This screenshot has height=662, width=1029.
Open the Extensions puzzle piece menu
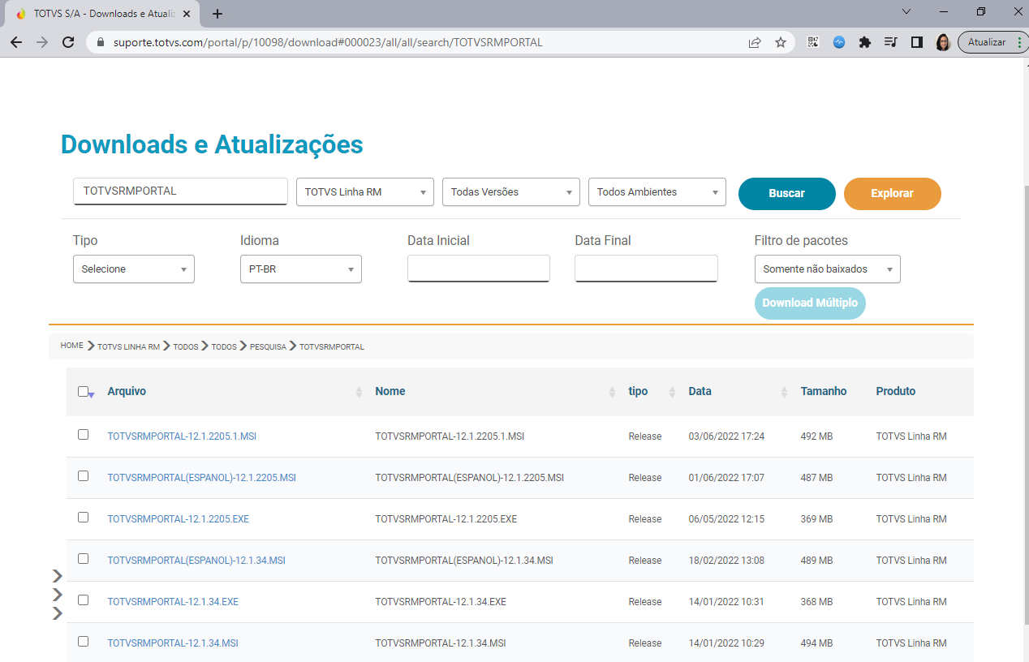pyautogui.click(x=865, y=42)
